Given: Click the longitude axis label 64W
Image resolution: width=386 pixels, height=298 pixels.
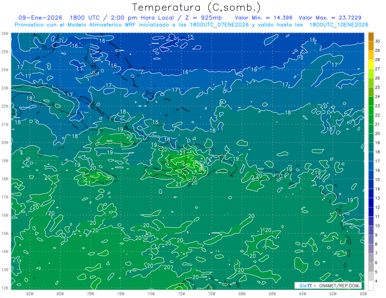Looking at the screenshot, I should [x=303, y=293].
